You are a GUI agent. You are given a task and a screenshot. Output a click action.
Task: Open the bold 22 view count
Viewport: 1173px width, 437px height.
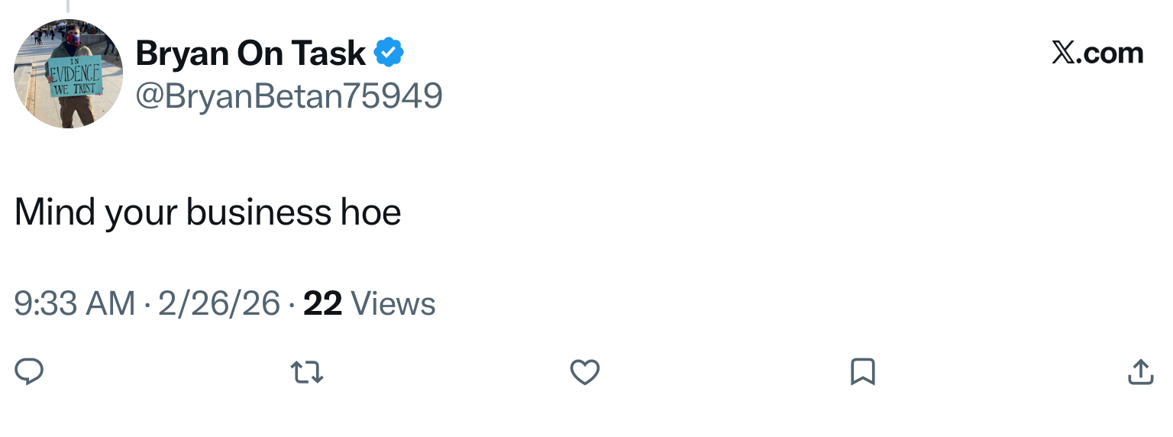322,304
